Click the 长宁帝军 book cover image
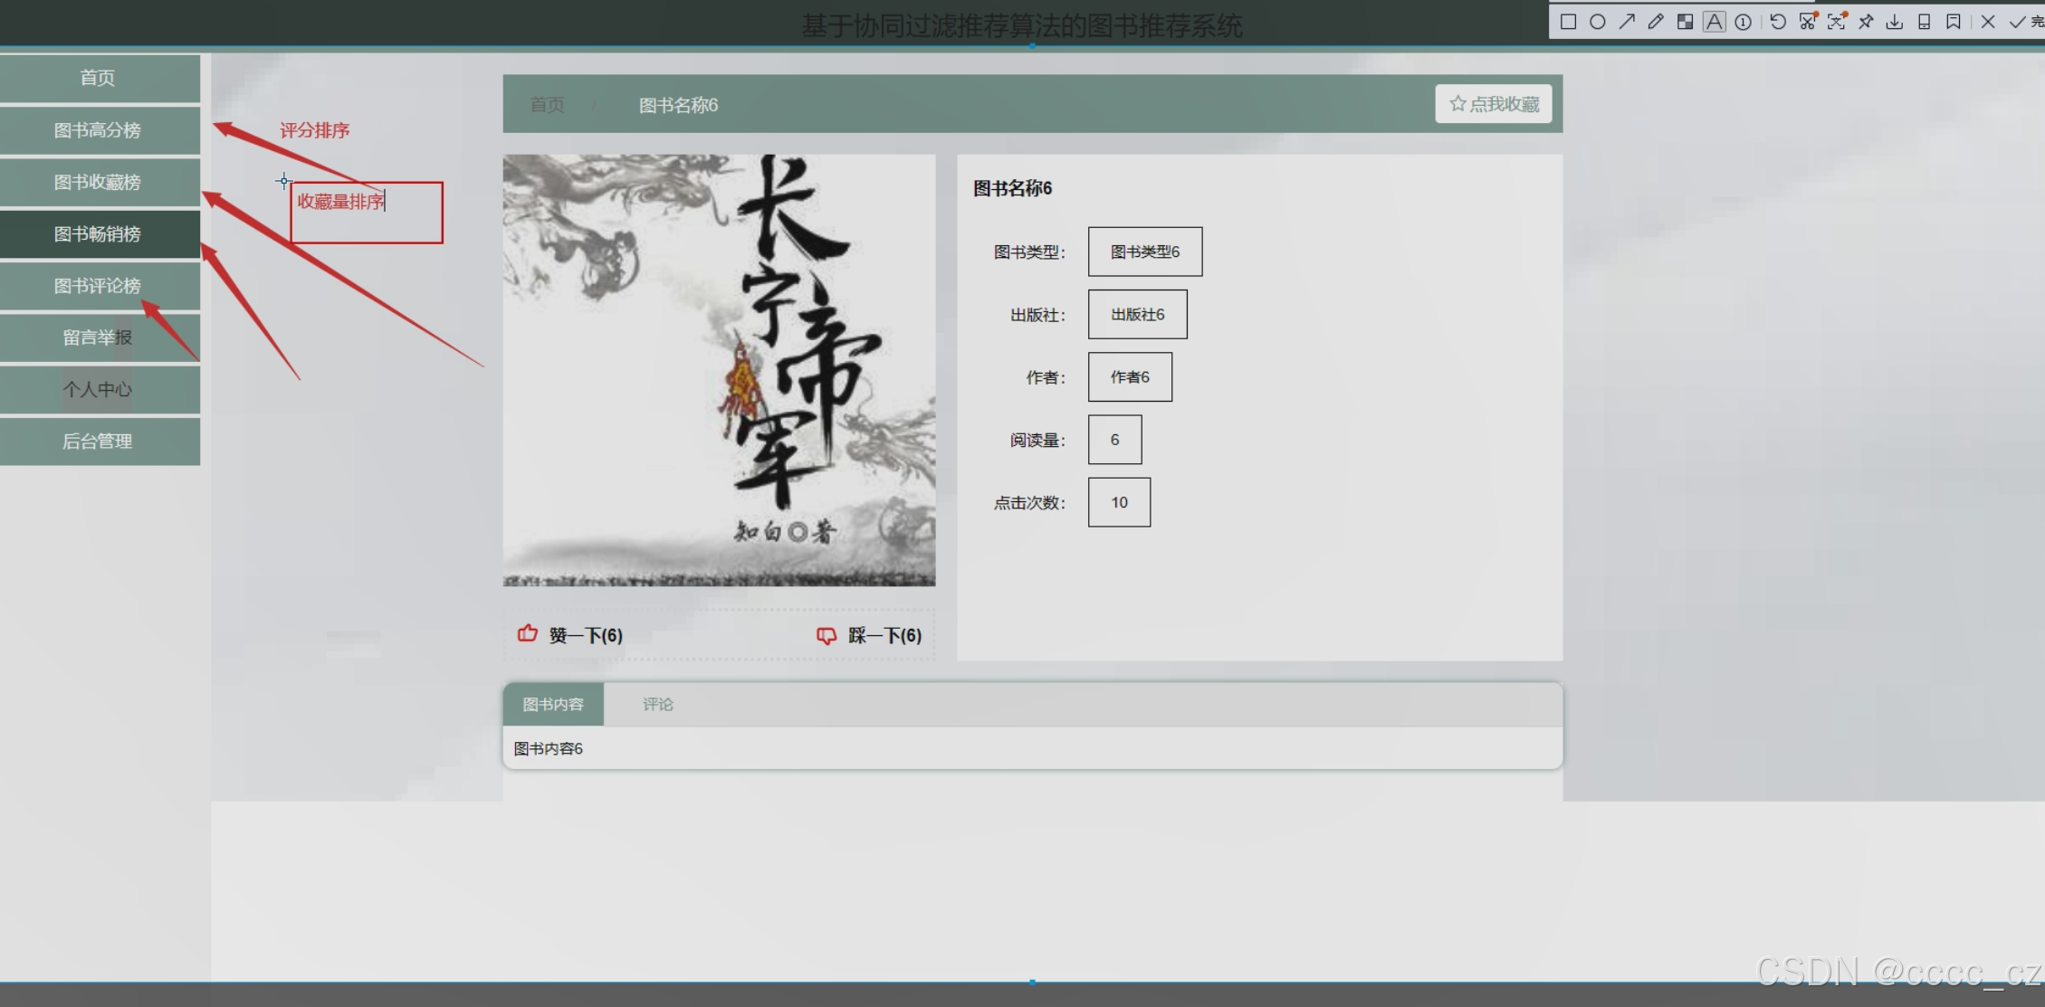Screen dimensions: 2045x1007 pos(719,370)
